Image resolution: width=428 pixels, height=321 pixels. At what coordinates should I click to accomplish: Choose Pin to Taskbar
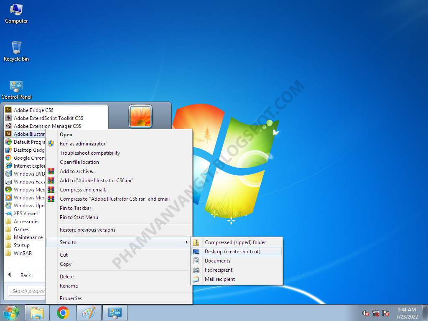119,208
